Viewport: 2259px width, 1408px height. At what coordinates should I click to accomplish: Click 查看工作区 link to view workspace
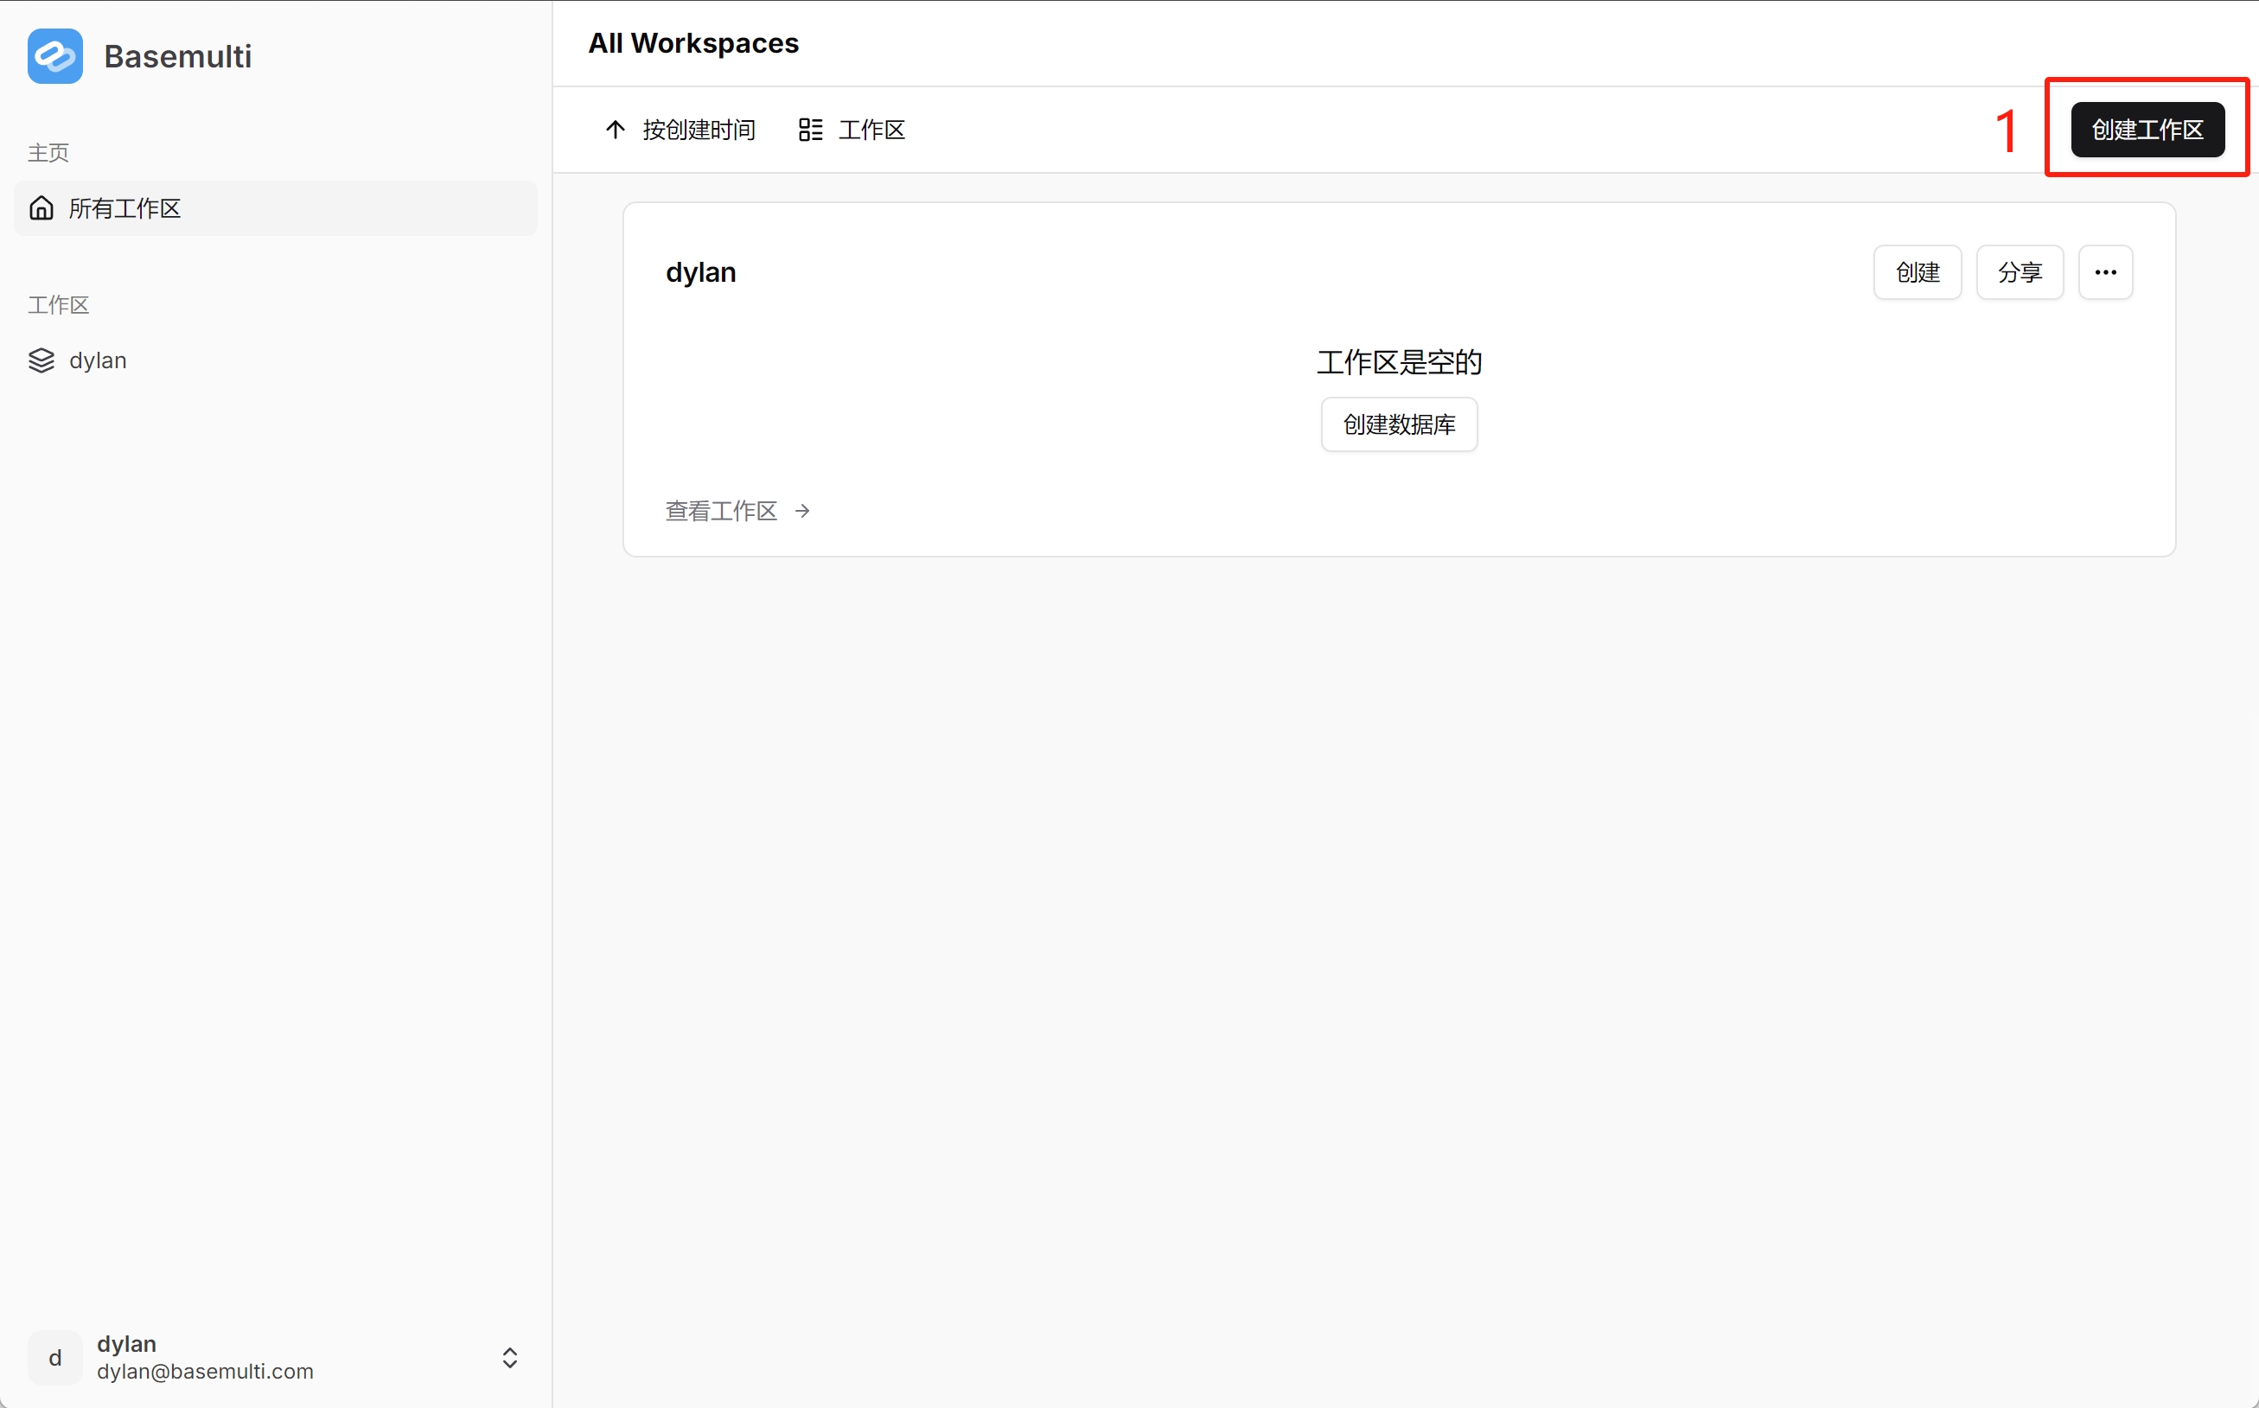(x=737, y=509)
